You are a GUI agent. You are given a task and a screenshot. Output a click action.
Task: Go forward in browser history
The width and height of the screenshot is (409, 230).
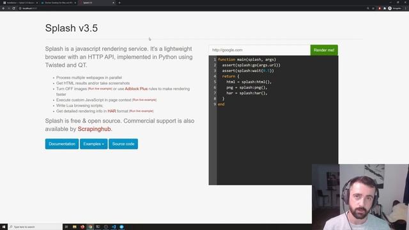(8, 8)
